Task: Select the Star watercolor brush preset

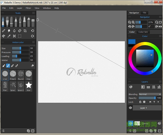Action: point(29,86)
